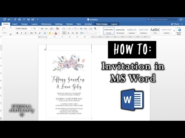Apply multilevel list
Viewport: 185px width, 138px height.
pos(75,28)
